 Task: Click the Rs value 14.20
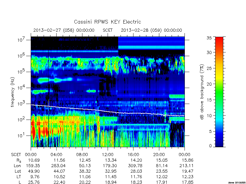click(136, 160)
